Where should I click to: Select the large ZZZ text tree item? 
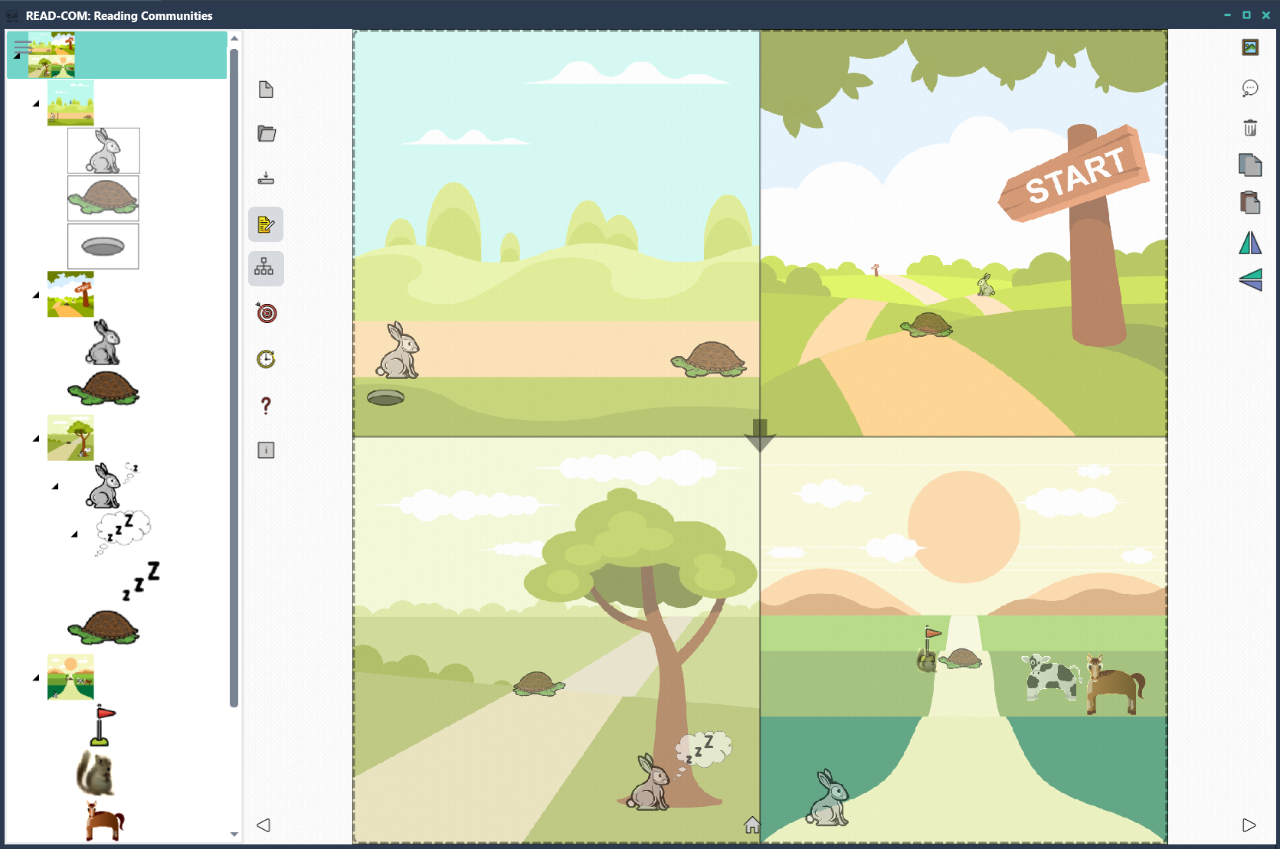click(x=142, y=581)
